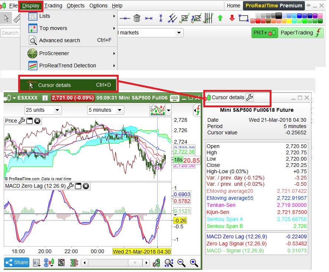Select the rectangle drawing tool
The height and width of the screenshot is (272, 329).
[244, 18]
